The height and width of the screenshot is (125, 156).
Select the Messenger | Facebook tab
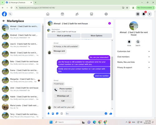[19, 2]
